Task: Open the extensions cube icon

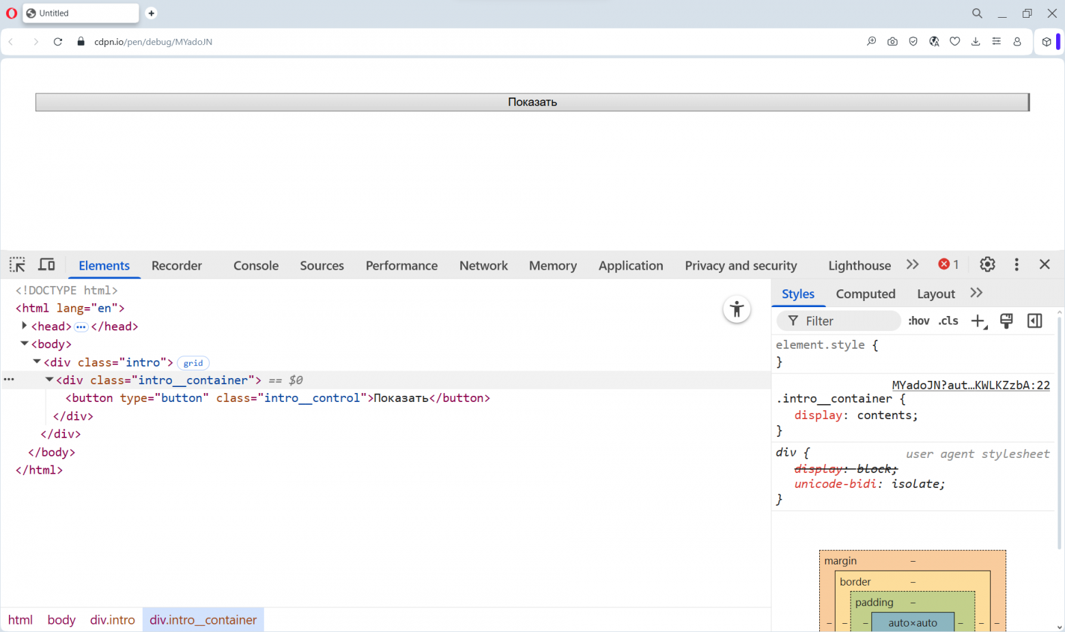Action: point(1046,42)
